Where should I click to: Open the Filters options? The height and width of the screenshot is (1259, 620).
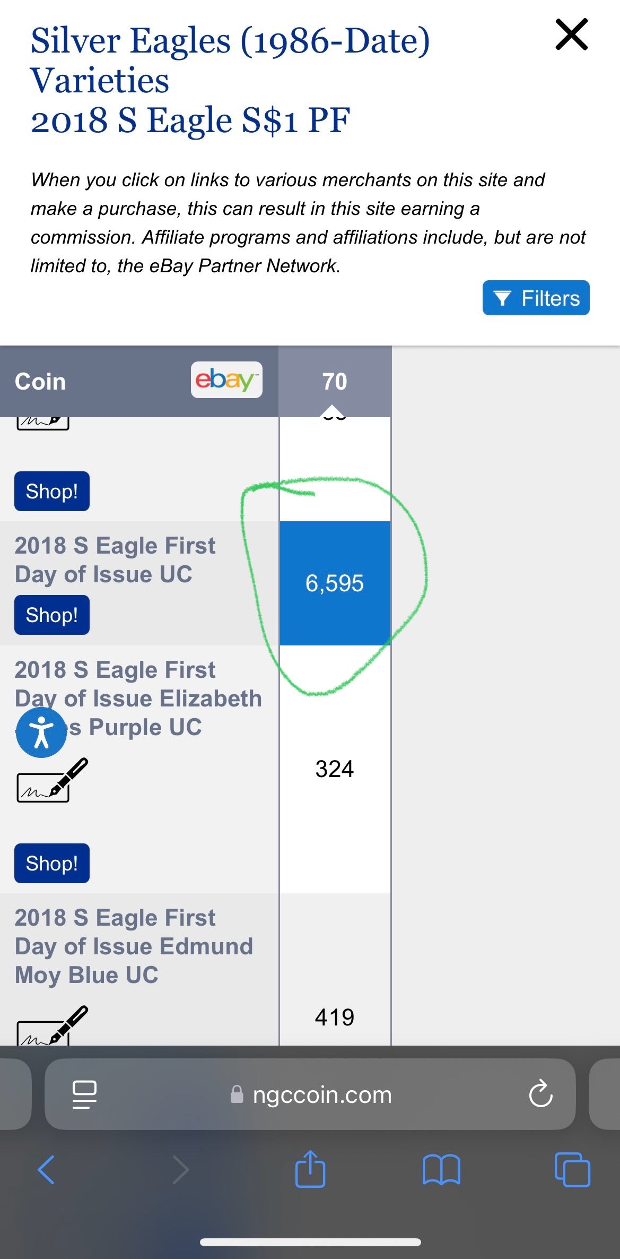(x=536, y=298)
